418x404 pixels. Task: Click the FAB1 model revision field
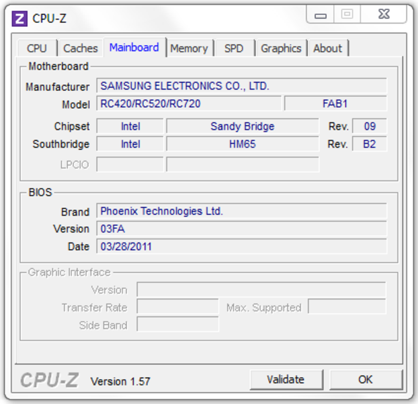[335, 104]
